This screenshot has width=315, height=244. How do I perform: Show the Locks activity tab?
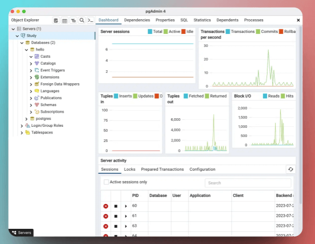click(129, 169)
